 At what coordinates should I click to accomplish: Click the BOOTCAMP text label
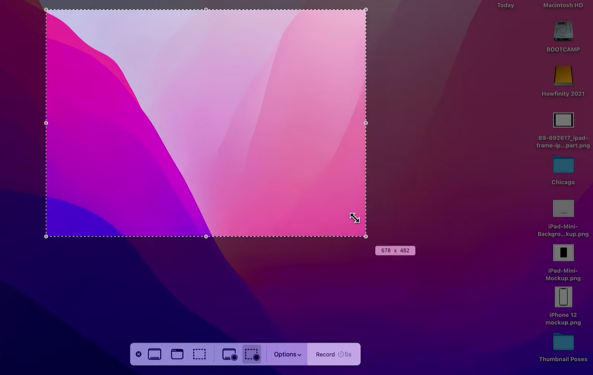(x=563, y=50)
